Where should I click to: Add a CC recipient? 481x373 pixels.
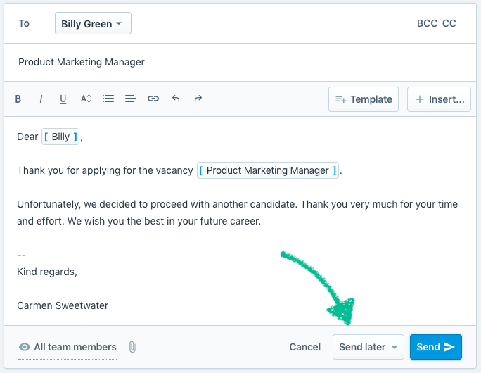(x=449, y=23)
